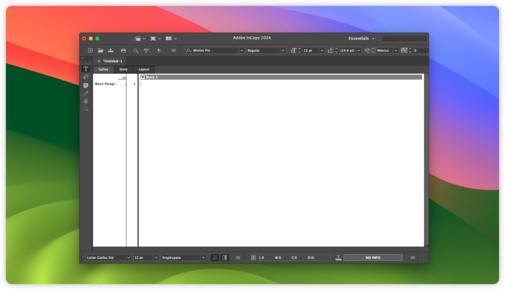Screen dimensions: 505x290
Task: Click the Print icon
Action: (x=124, y=50)
